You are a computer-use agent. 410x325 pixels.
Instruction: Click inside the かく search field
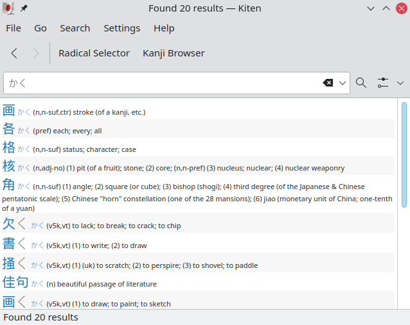coord(161,83)
